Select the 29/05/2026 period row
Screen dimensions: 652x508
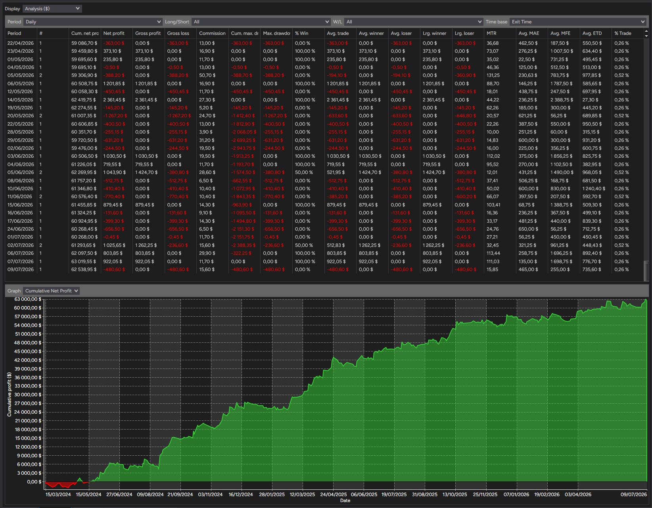coord(324,140)
